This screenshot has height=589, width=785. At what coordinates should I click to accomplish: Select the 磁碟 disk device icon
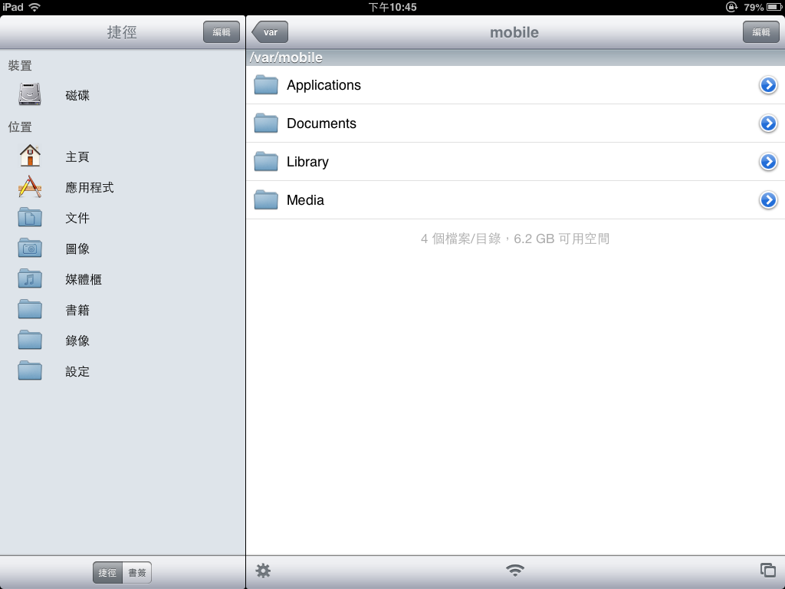30,95
